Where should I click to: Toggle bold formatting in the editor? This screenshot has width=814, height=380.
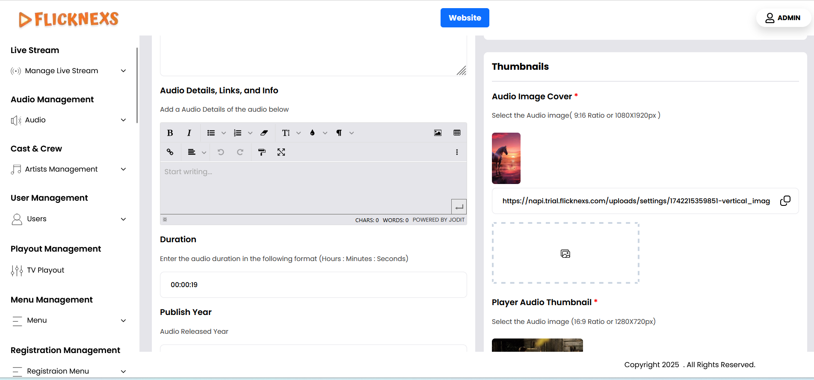(x=170, y=133)
